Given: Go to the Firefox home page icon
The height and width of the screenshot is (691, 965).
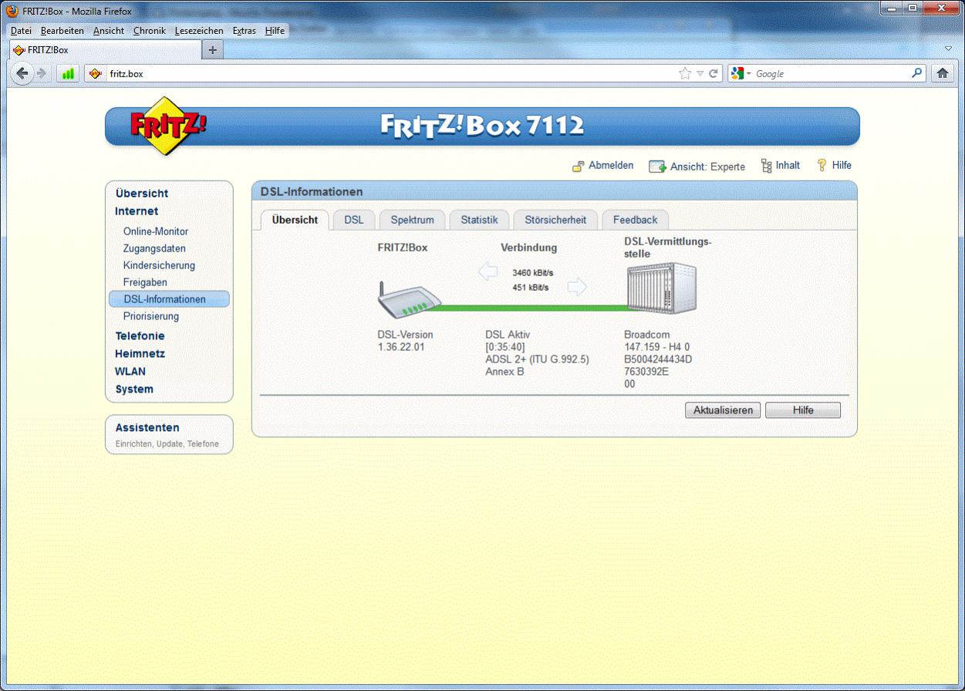Looking at the screenshot, I should tap(942, 74).
